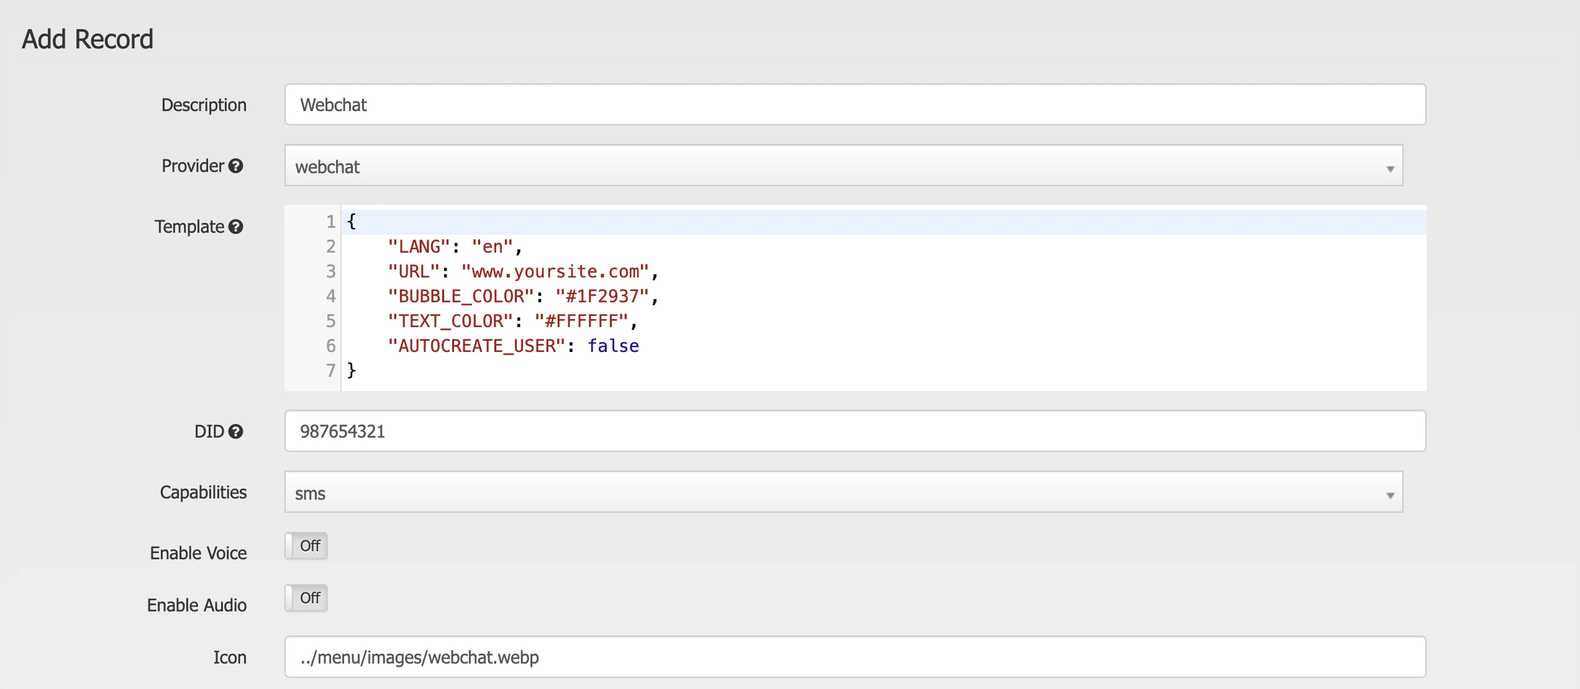
Task: Click the Template help question mark icon
Action: click(235, 227)
